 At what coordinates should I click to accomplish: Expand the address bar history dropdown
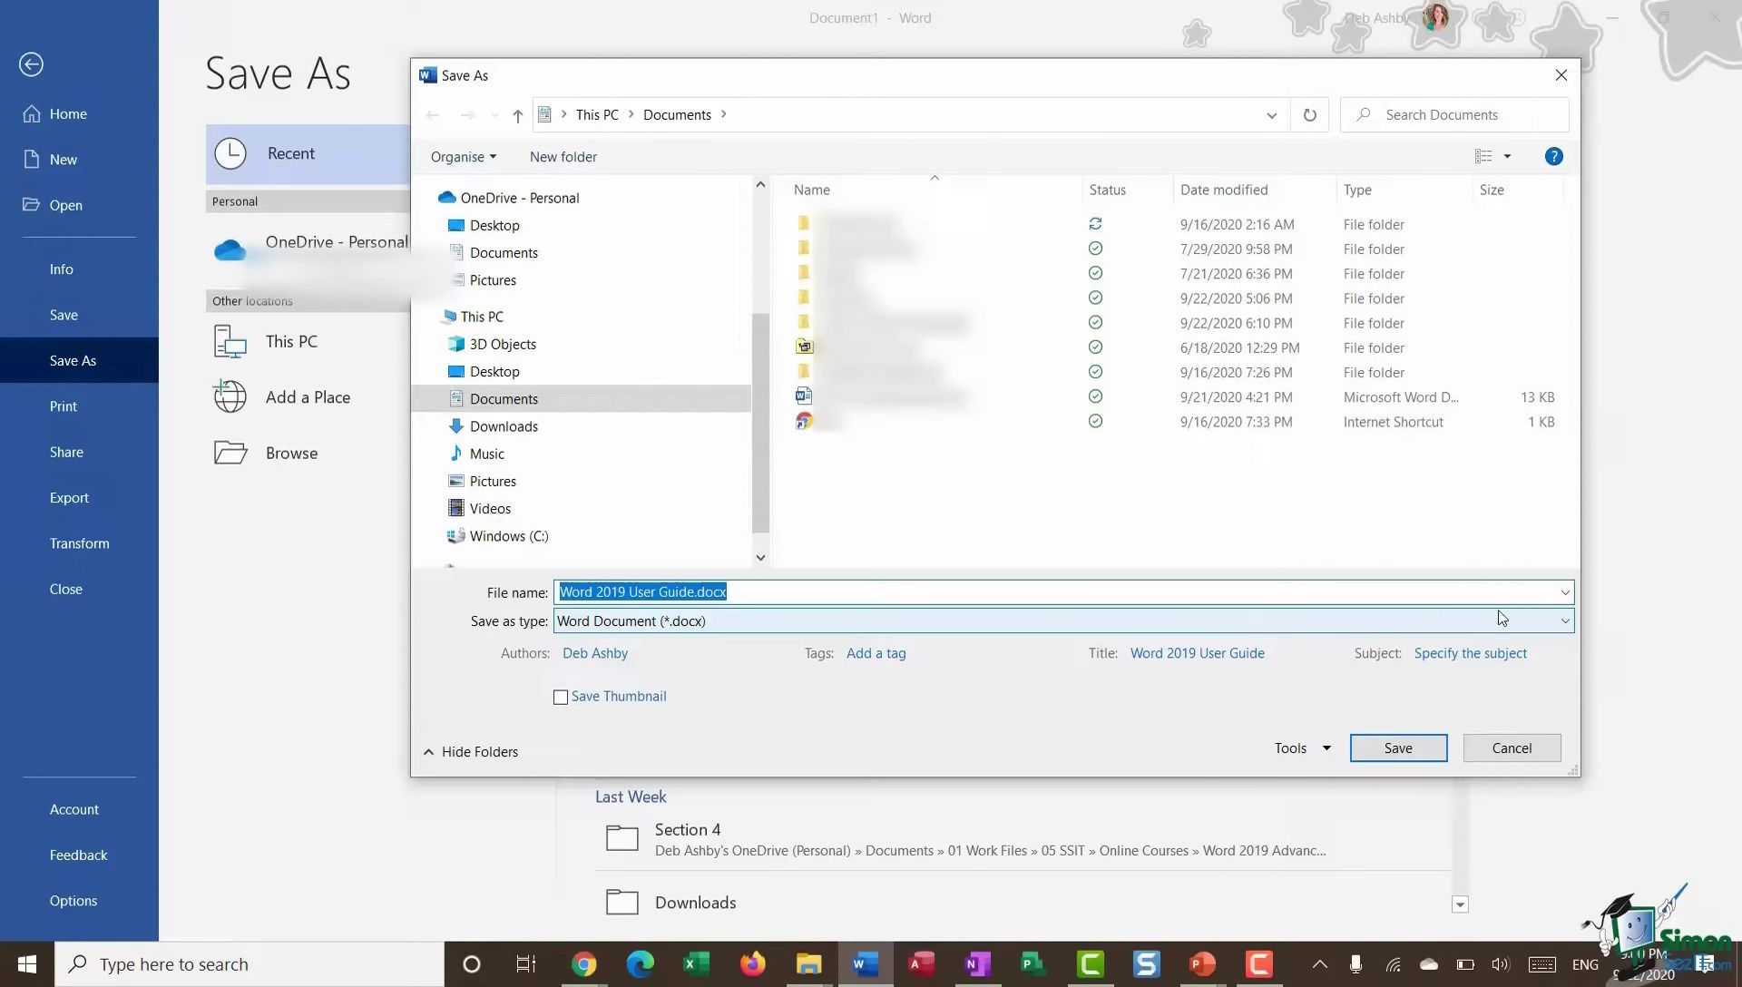click(1271, 115)
